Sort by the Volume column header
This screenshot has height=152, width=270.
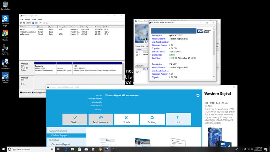28,27
